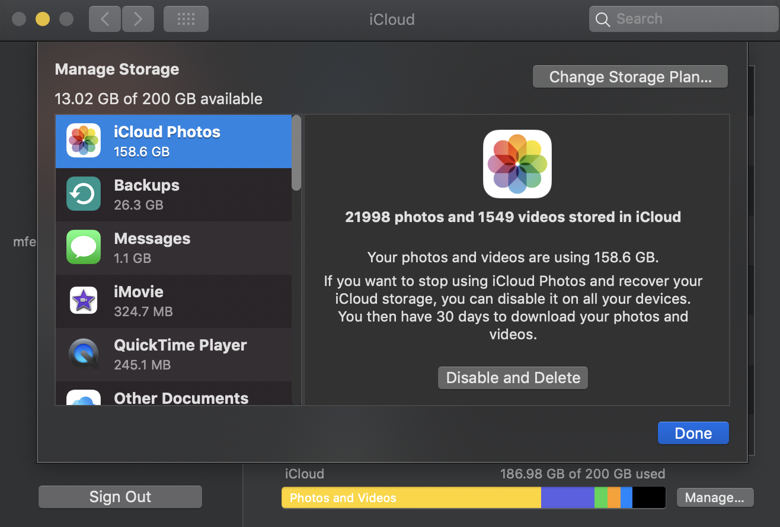This screenshot has width=780, height=527.
Task: Click the '1.1 GB' Messages size text
Action: click(x=133, y=259)
